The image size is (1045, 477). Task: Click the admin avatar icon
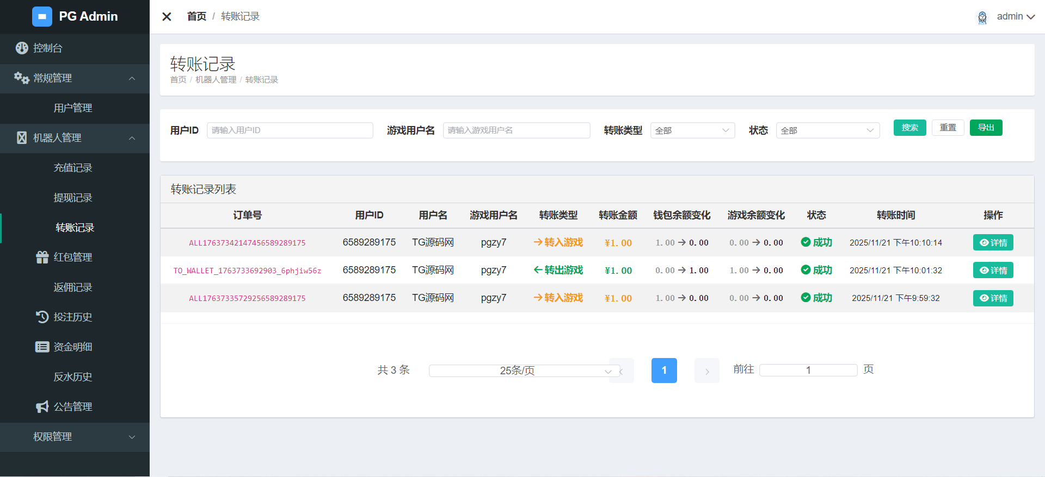(x=982, y=17)
